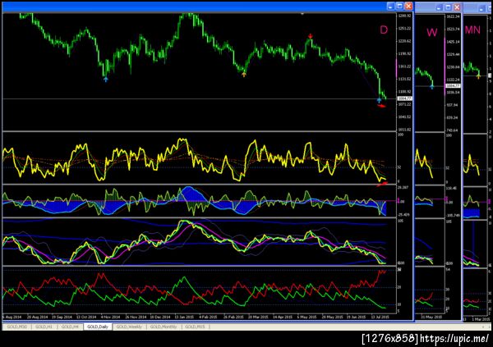493x347 pixels.
Task: Select the blue up arrow at July 2015 low
Action: tap(379, 100)
